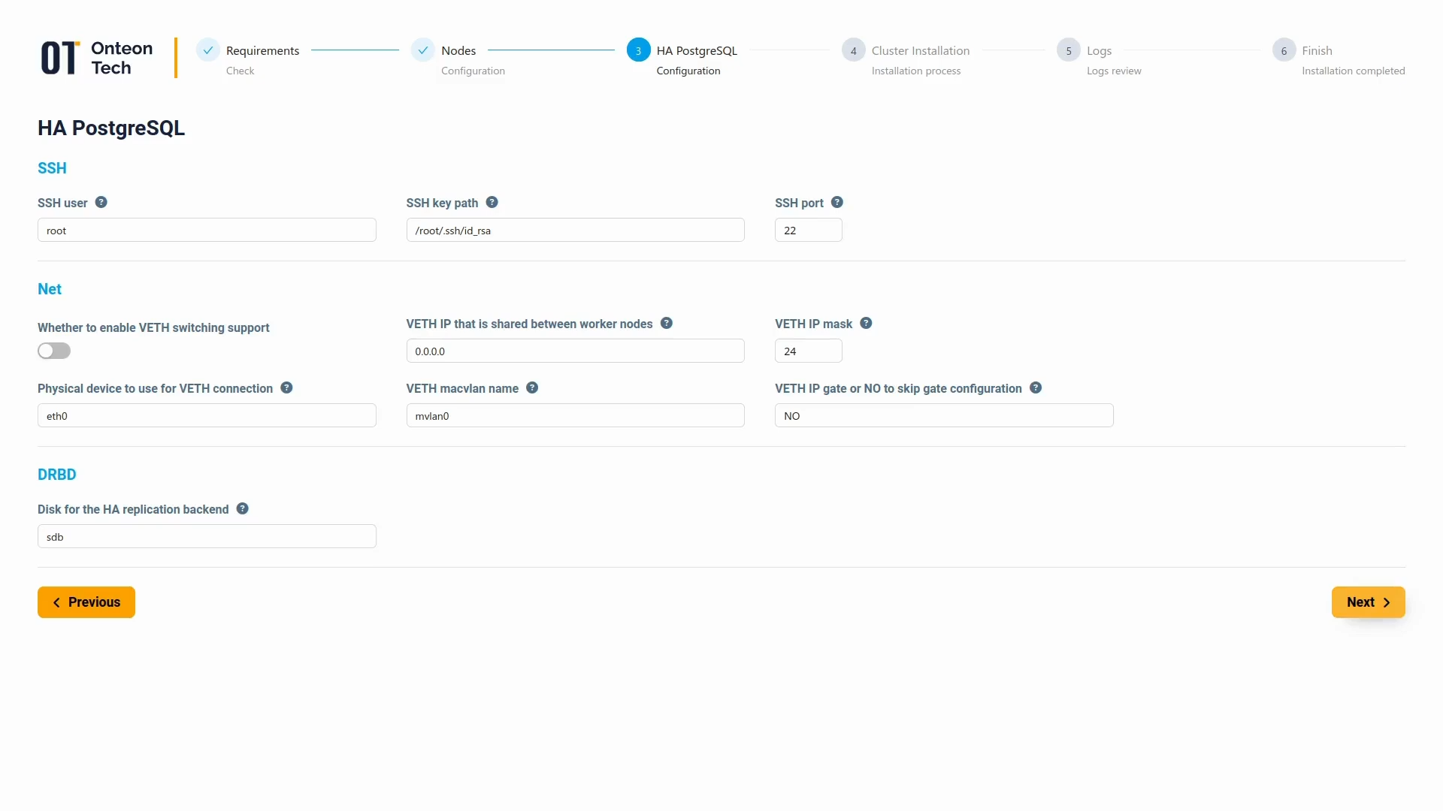Select the disk field containing sdb
The width and height of the screenshot is (1443, 811).
pos(207,536)
